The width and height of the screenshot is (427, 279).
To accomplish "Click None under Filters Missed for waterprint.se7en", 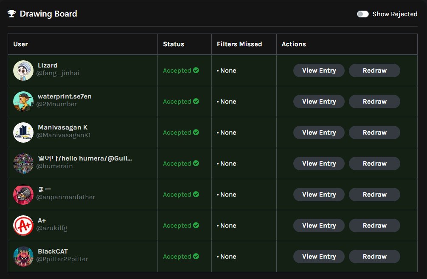I will (228, 101).
